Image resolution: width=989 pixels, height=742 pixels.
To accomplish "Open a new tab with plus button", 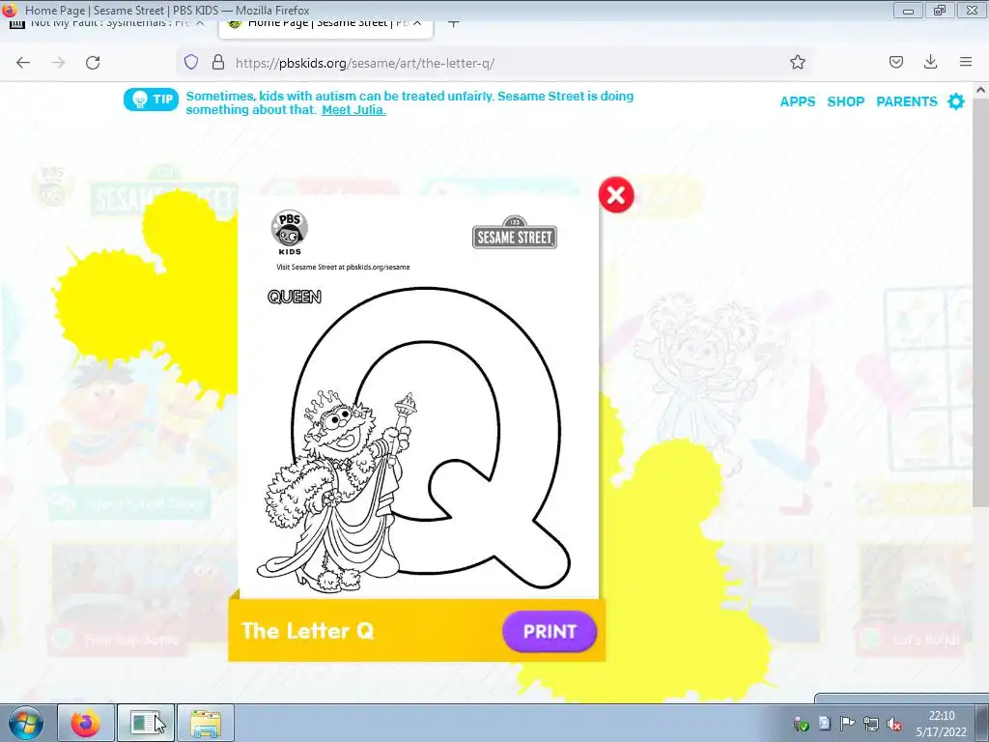I will coord(453,23).
